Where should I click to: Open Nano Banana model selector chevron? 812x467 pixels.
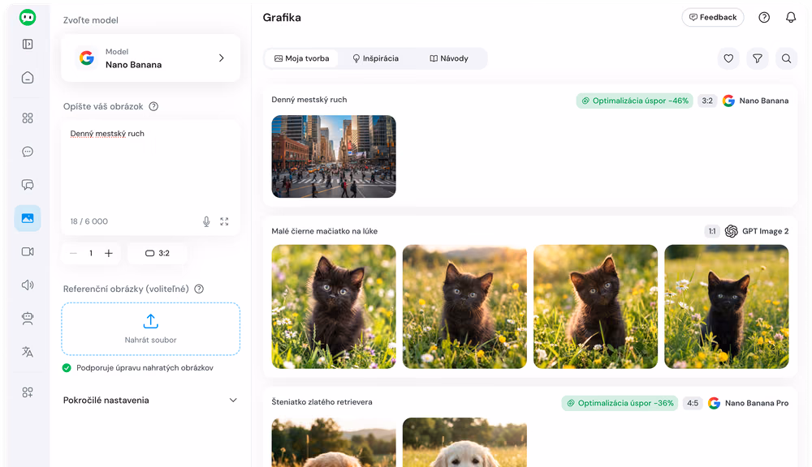[221, 58]
